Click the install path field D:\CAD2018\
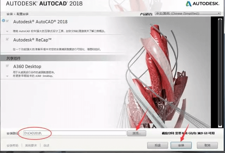This screenshot has width=225, height=153. pyautogui.click(x=75, y=133)
